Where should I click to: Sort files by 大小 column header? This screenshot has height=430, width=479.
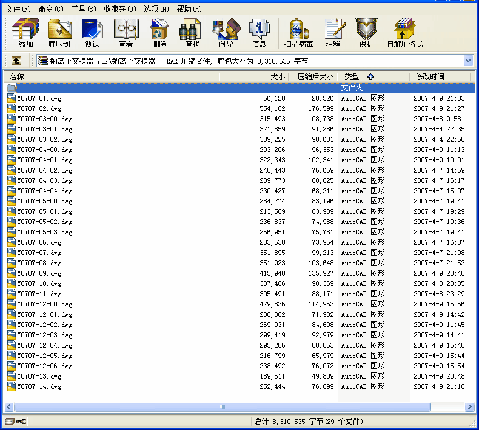(x=277, y=77)
